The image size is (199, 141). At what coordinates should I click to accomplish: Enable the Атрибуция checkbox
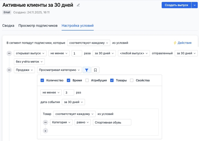pos(87,80)
